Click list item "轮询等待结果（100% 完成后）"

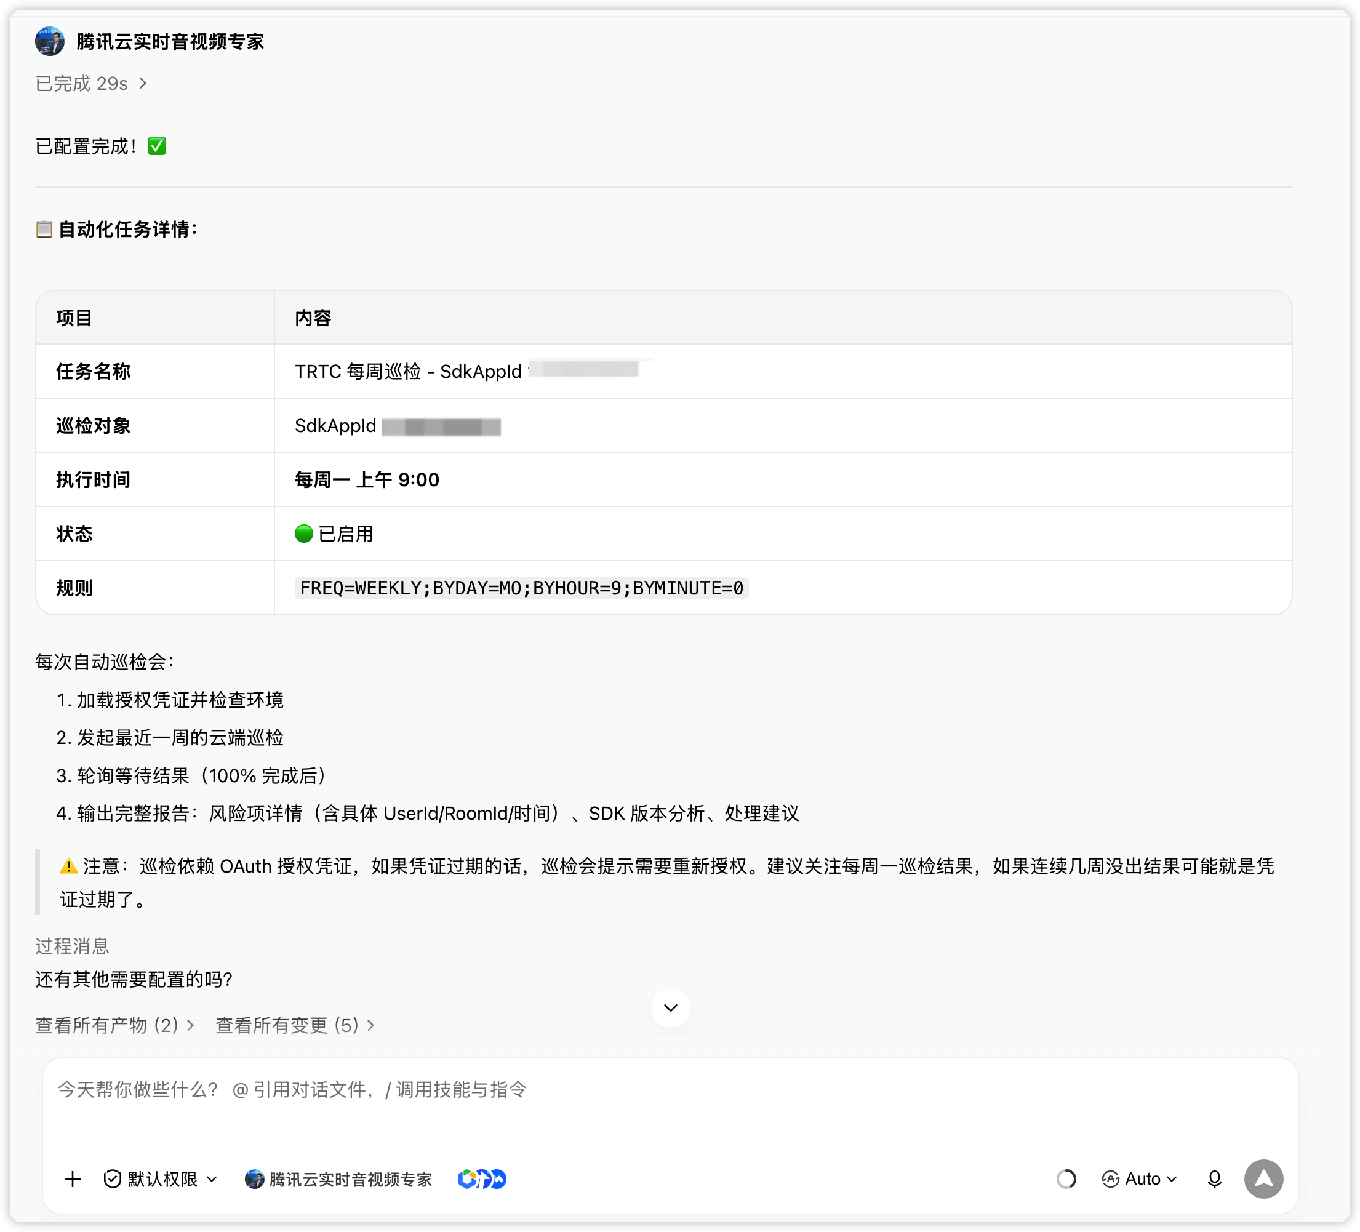(204, 775)
